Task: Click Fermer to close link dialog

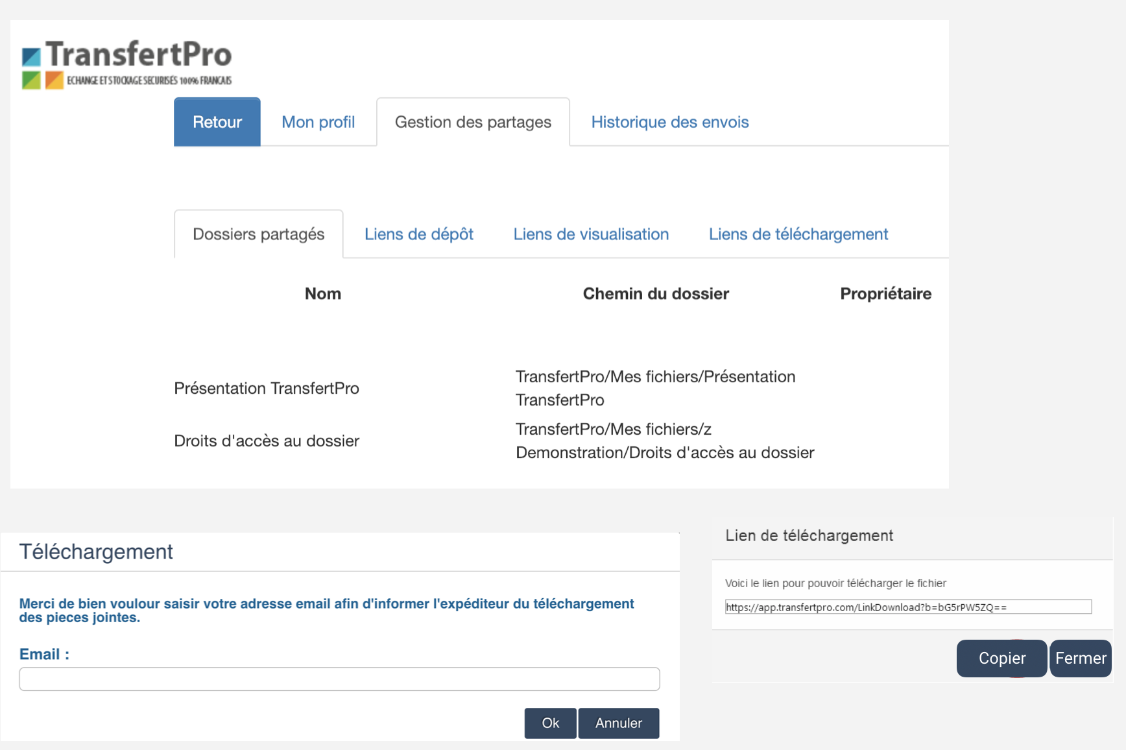Action: point(1081,659)
